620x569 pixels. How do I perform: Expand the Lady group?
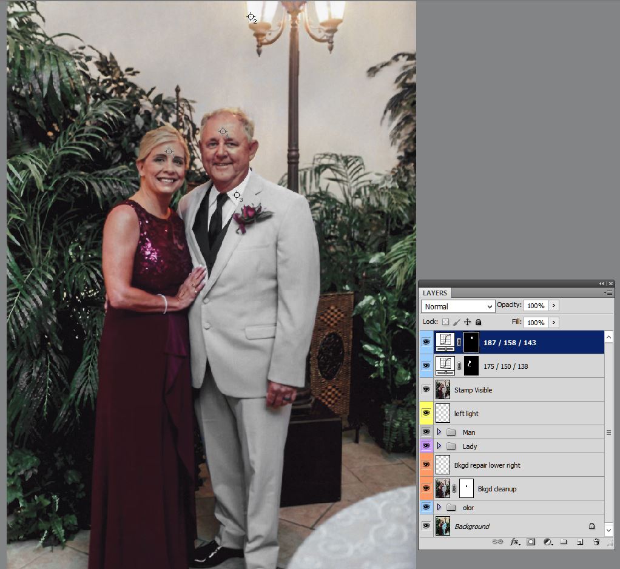click(x=439, y=446)
